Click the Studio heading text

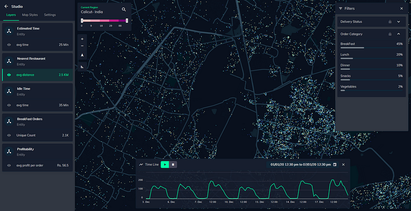(x=17, y=6)
